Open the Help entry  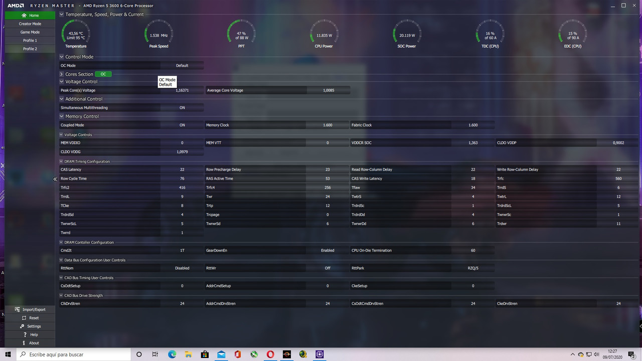point(30,334)
